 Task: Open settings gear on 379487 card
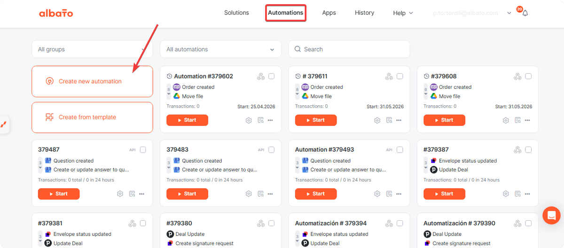pyautogui.click(x=120, y=194)
